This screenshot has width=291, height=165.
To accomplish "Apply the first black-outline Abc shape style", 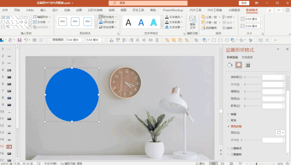I will point(62,22).
